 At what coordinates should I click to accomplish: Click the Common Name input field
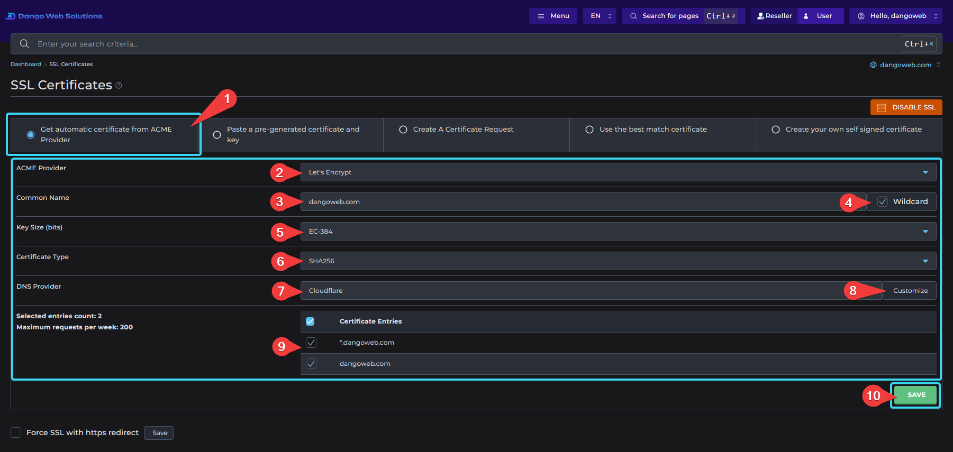point(583,202)
